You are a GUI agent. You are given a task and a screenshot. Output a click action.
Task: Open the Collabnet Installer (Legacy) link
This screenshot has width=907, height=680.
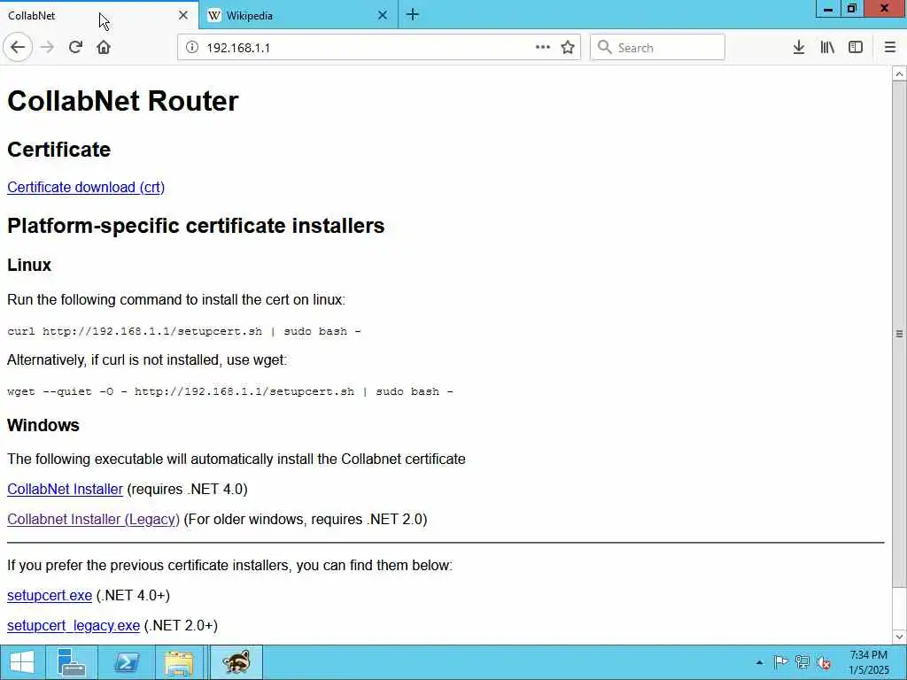(x=93, y=519)
